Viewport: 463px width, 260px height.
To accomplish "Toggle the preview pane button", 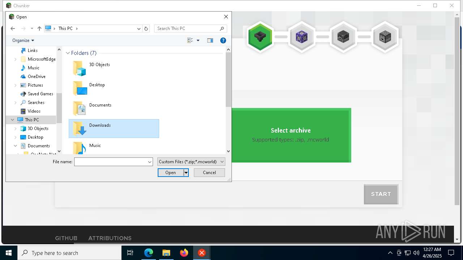I will coord(210,40).
